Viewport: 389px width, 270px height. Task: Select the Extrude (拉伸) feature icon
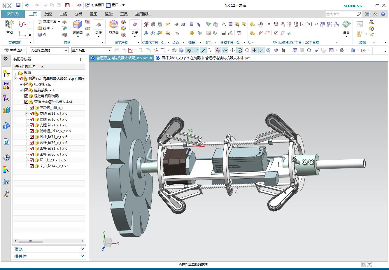[x=40, y=28]
